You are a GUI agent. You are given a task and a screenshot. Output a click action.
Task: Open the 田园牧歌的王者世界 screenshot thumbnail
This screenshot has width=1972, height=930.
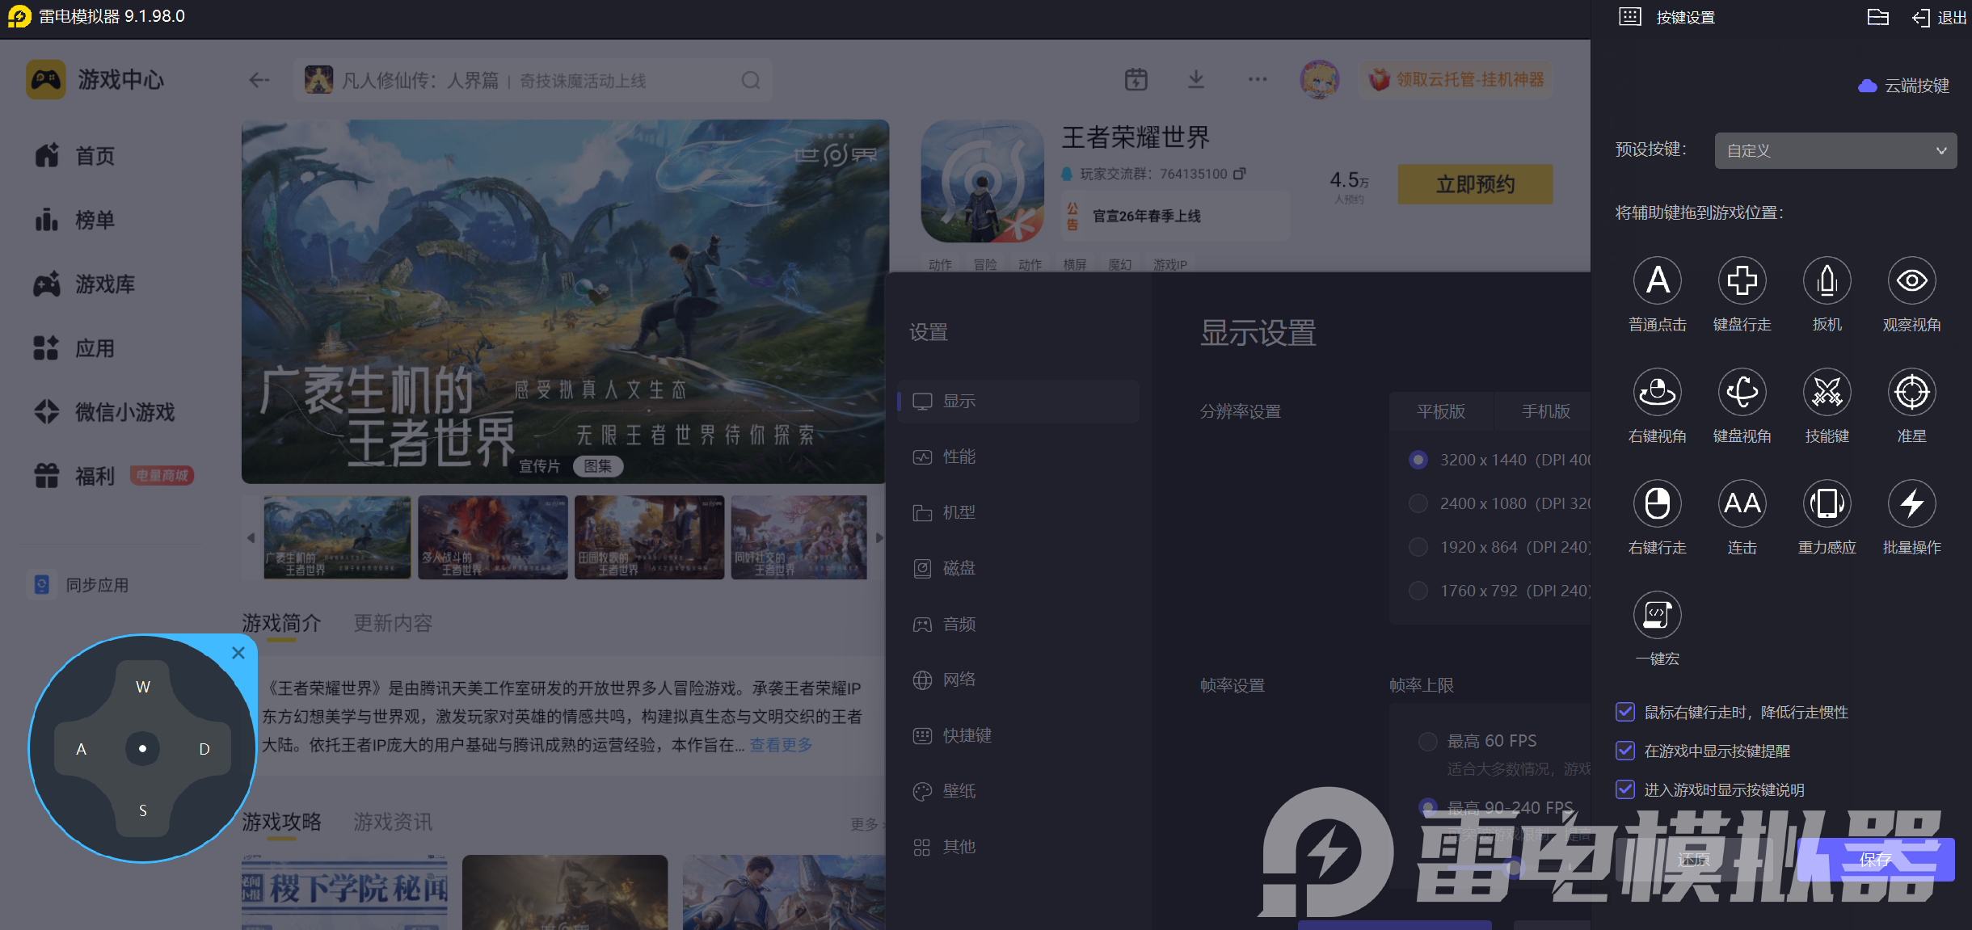(649, 537)
